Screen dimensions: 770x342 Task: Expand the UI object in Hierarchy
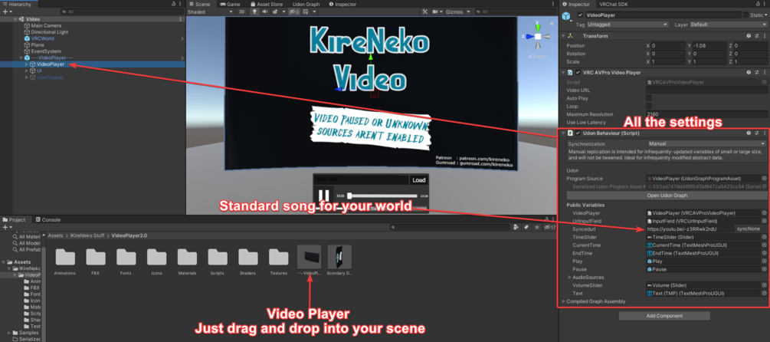point(27,71)
